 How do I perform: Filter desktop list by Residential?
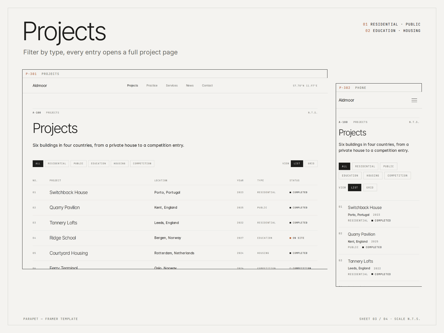pyautogui.click(x=57, y=163)
